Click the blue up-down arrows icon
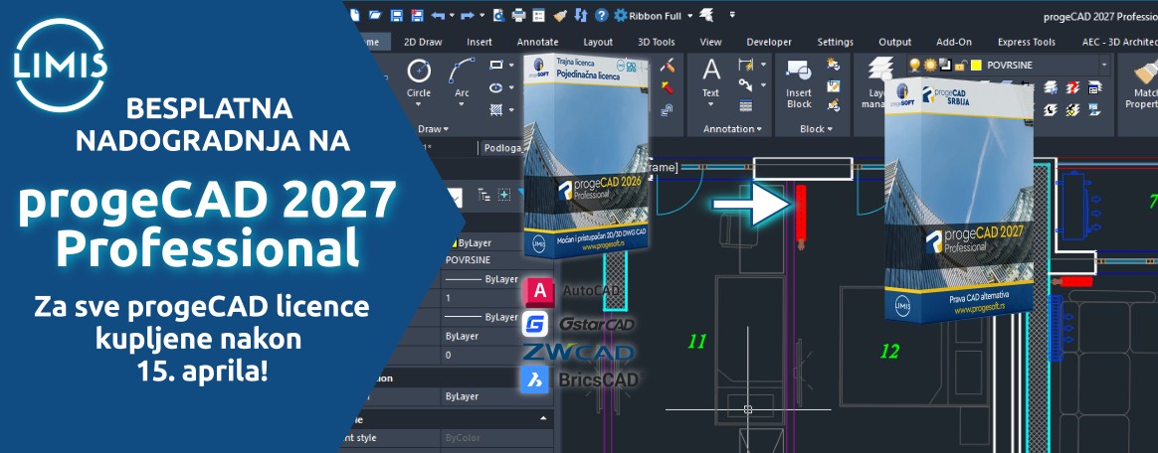 (580, 15)
